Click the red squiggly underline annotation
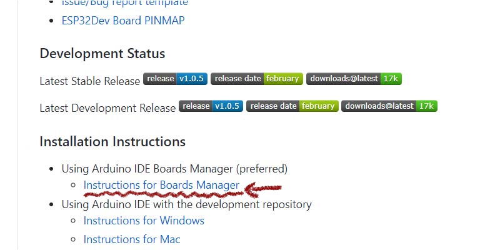This screenshot has width=500, height=250. point(163,194)
